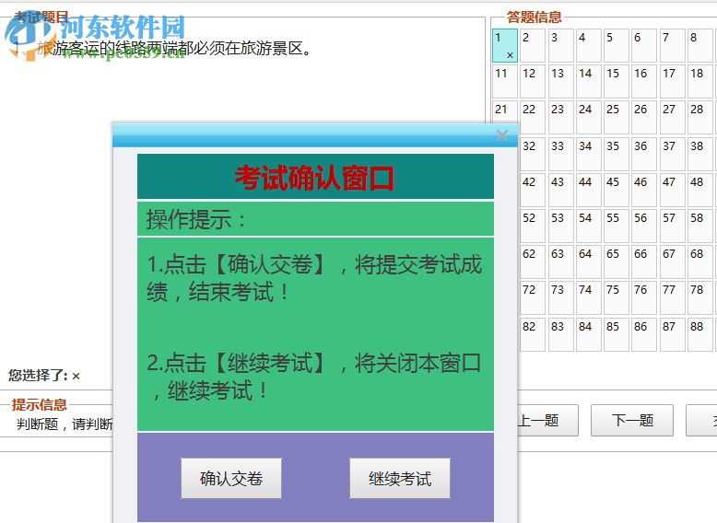Select question 2 in answer grid
Viewport: 717px width, 523px height.
(x=533, y=46)
